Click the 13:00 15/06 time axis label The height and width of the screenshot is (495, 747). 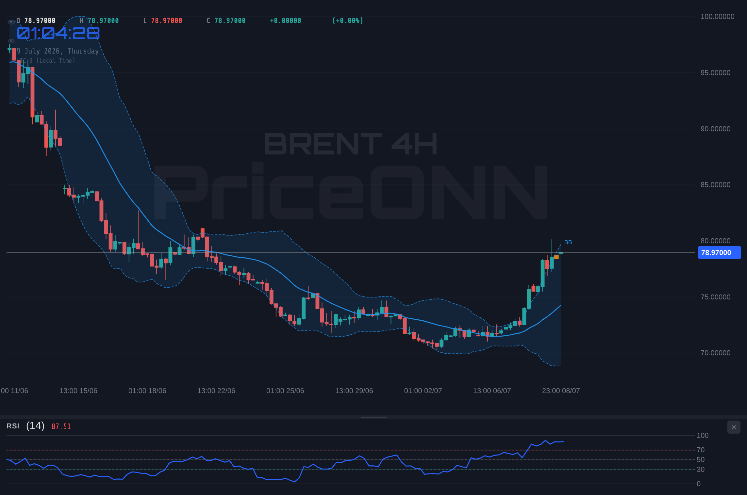78,391
